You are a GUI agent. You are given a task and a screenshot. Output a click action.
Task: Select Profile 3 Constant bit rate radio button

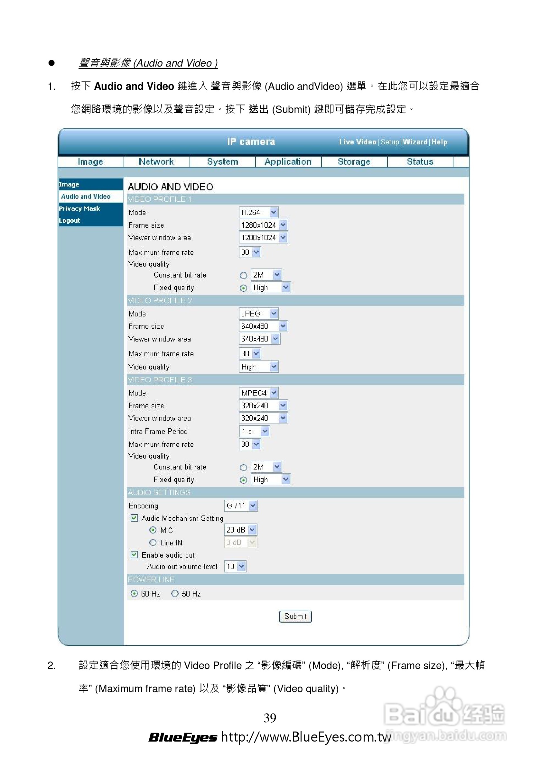[244, 467]
